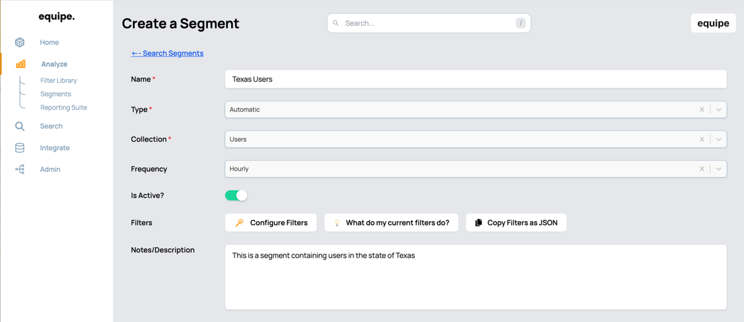The image size is (744, 322).
Task: Click the Analyze bar chart icon
Action: click(21, 64)
